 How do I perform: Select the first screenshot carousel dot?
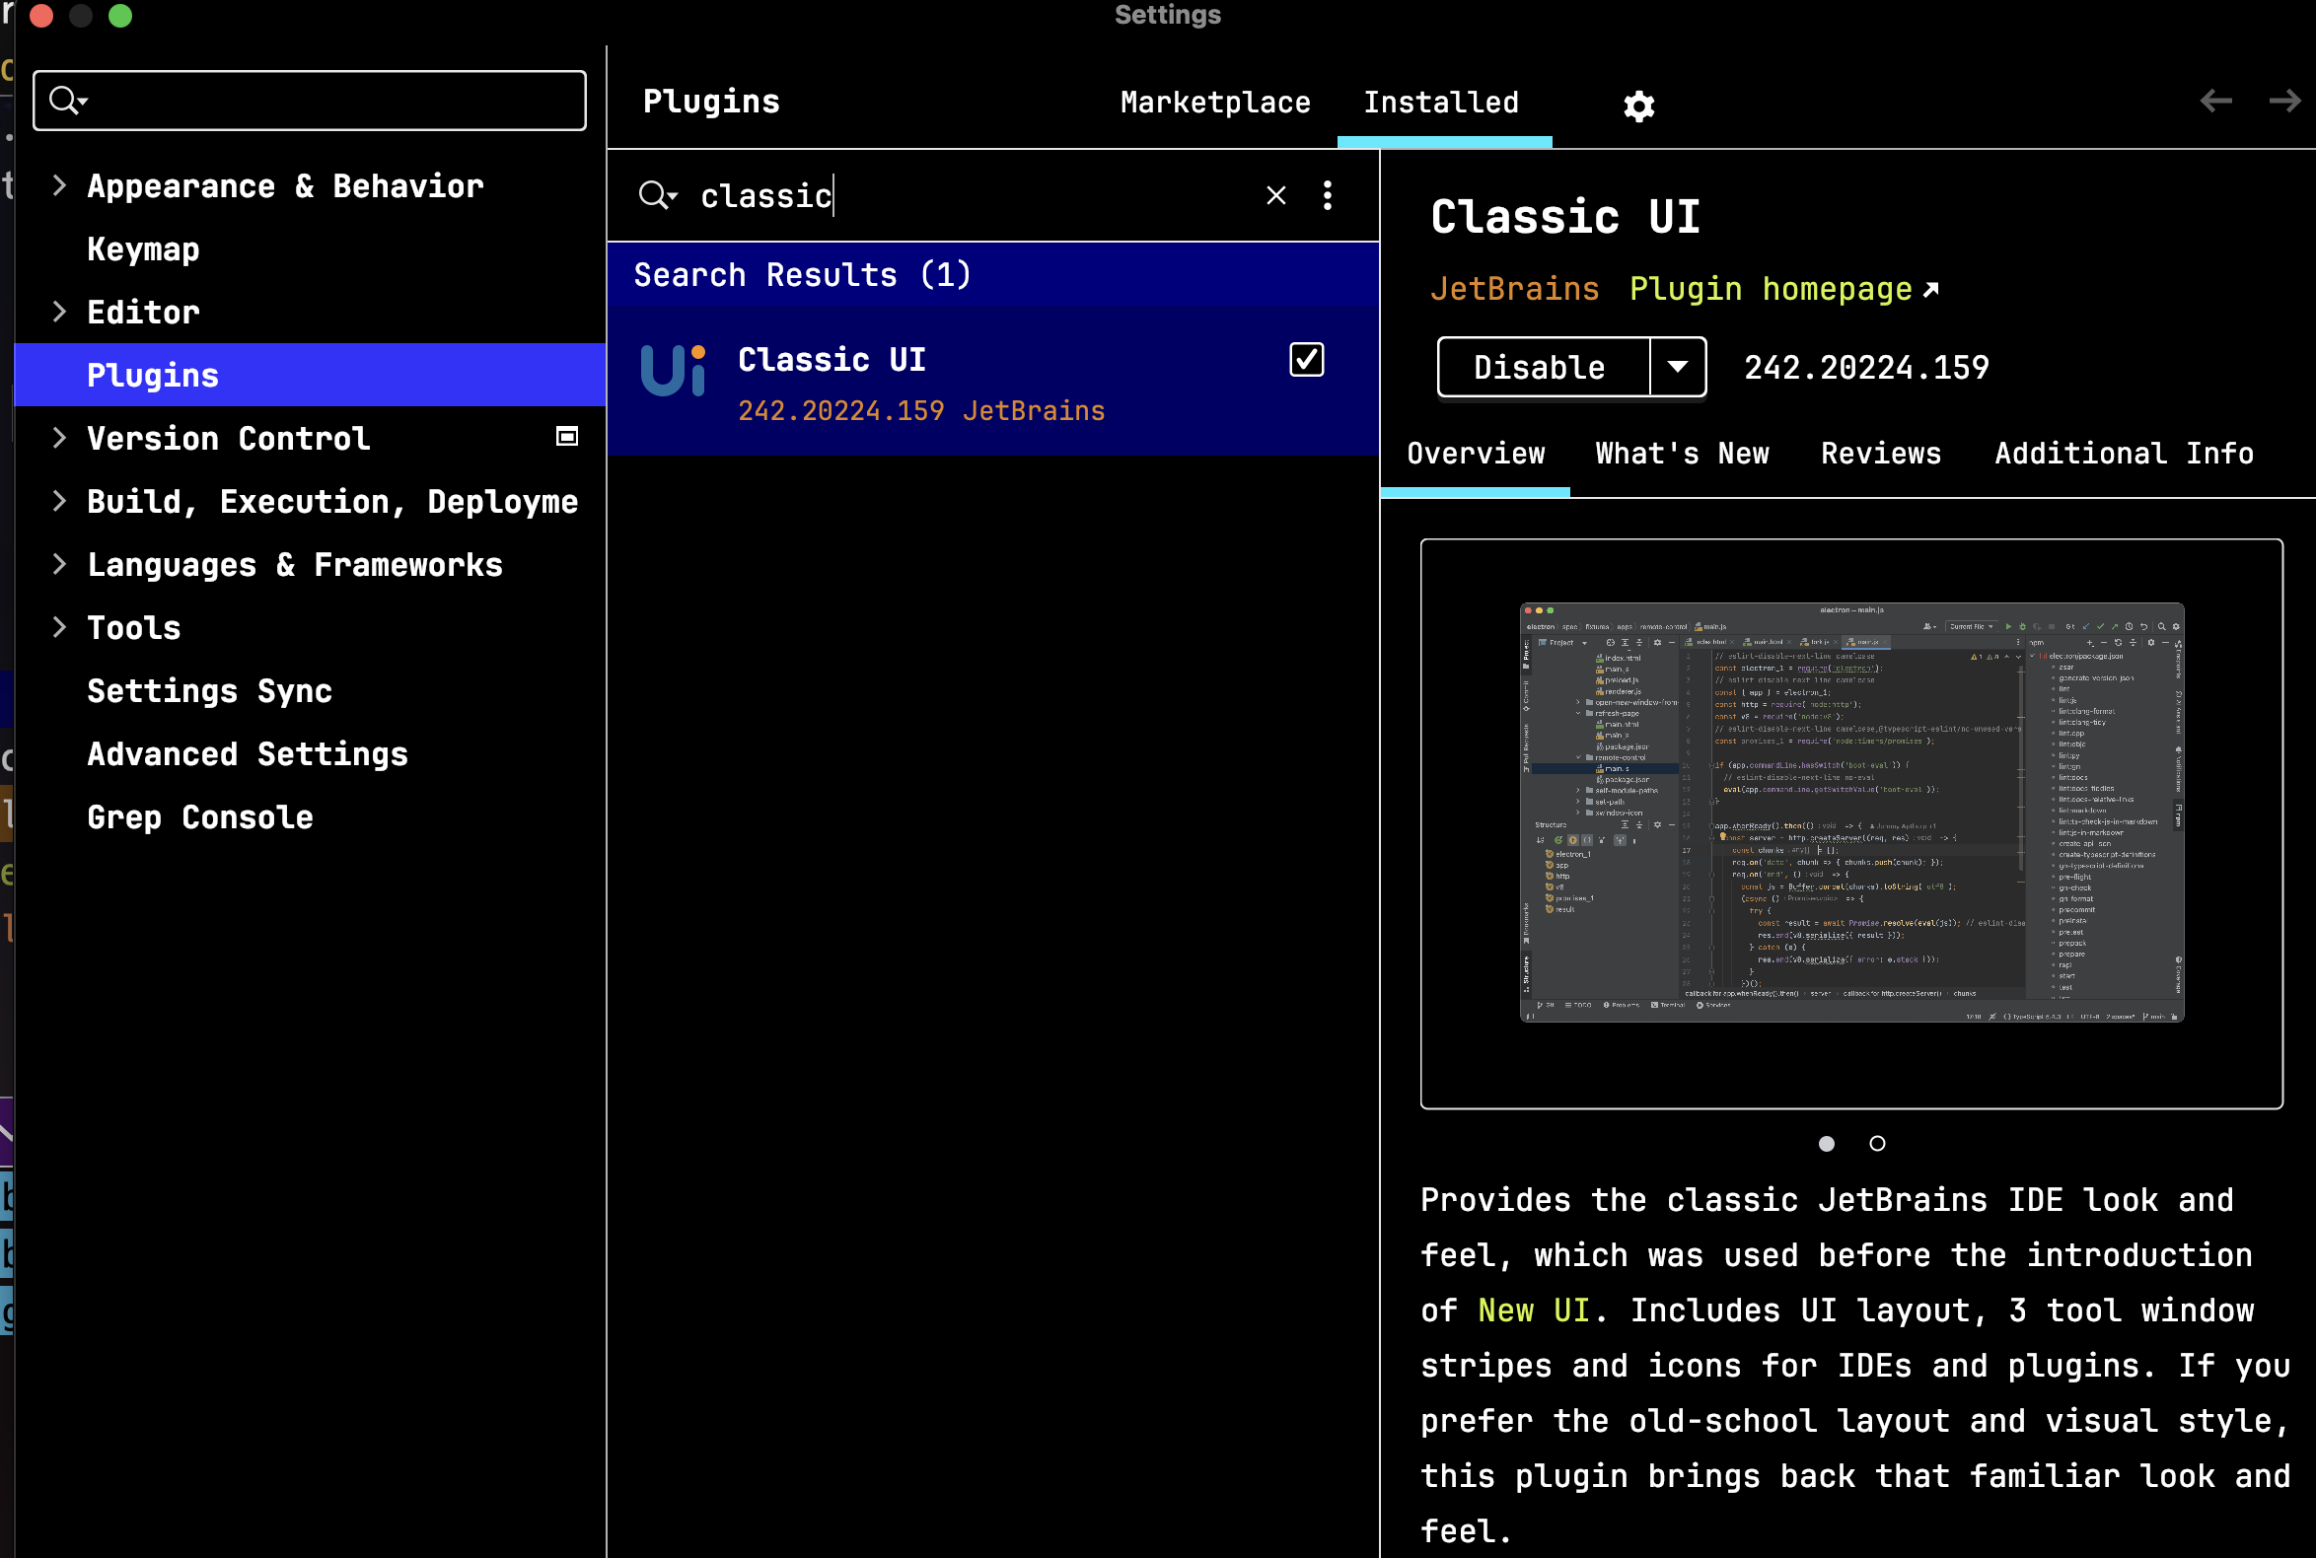[x=1826, y=1144]
